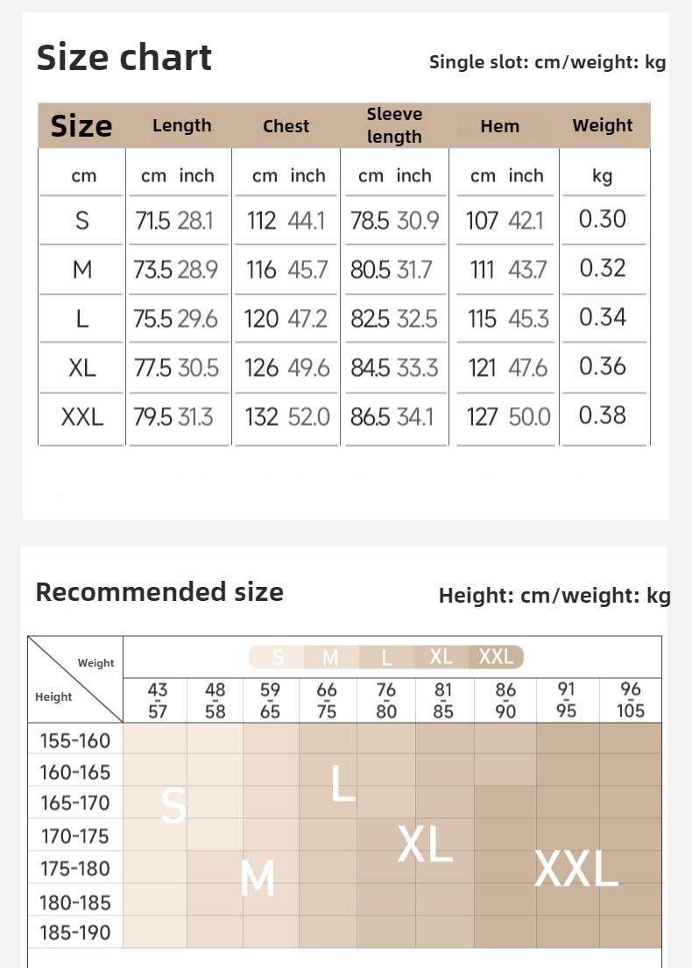Screen dimensions: 692x968
Task: Click the XXL swatch in the size legend
Action: [496, 657]
